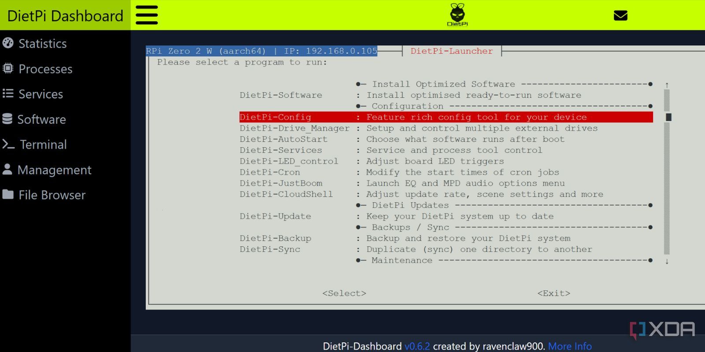Screen dimensions: 705x352
Task: Open the Services page
Action: (x=41, y=94)
